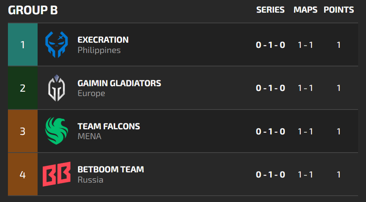The image size is (366, 202).
Task: Click the Team Falcons green logo
Action: click(x=57, y=131)
